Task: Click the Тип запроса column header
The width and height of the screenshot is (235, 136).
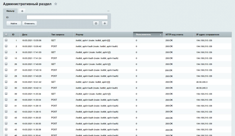Action: pos(58,35)
